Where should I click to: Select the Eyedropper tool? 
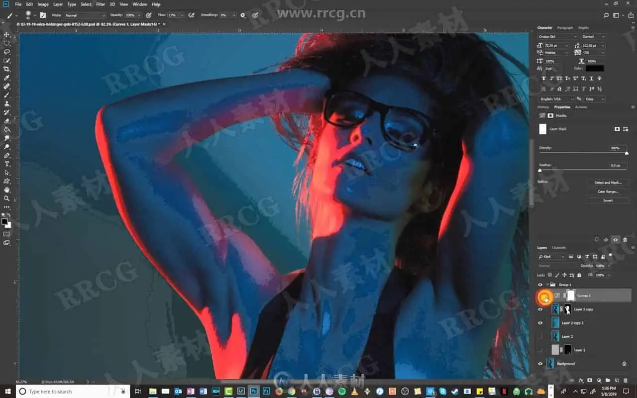coord(7,78)
